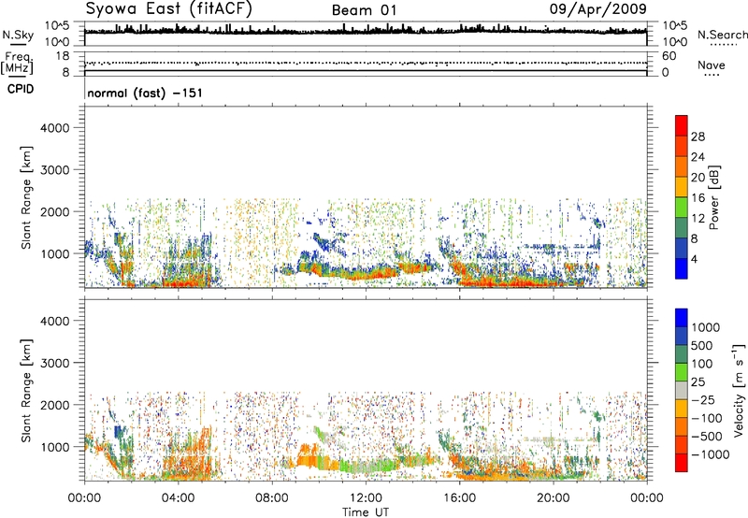Screen dimensions: 748x518
Task: Click the "Syowa East (fitACF)" plot title
Action: click(169, 9)
